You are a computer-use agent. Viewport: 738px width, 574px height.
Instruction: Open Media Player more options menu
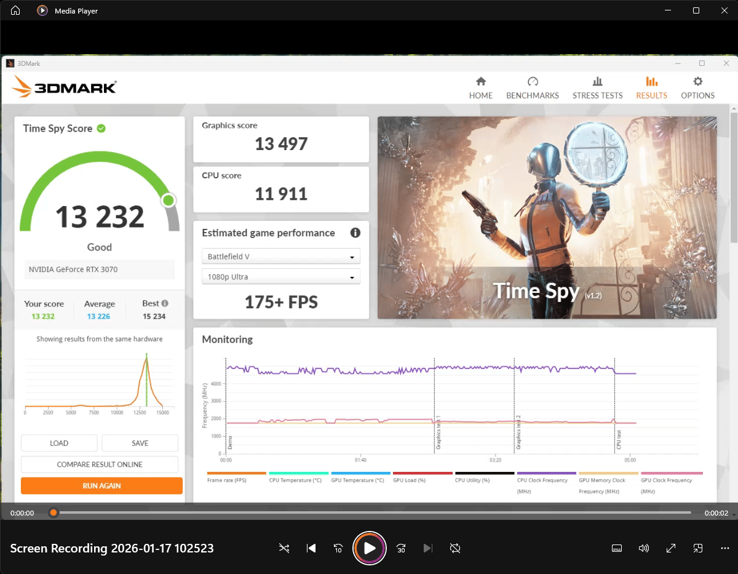click(725, 548)
